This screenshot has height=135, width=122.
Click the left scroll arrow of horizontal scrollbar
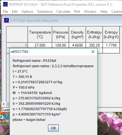[4, 104]
